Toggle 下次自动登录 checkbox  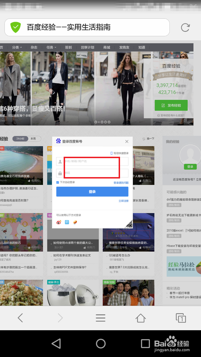[x=58, y=182]
